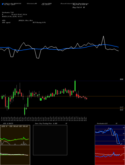Click the blue SMA legend square

tap(3, 4)
